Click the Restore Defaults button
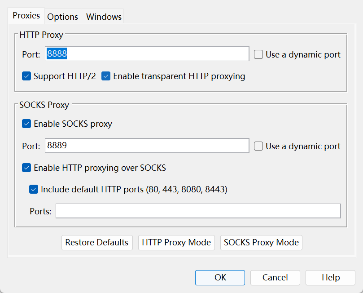Screen dimensions: 363x293 coord(97,243)
